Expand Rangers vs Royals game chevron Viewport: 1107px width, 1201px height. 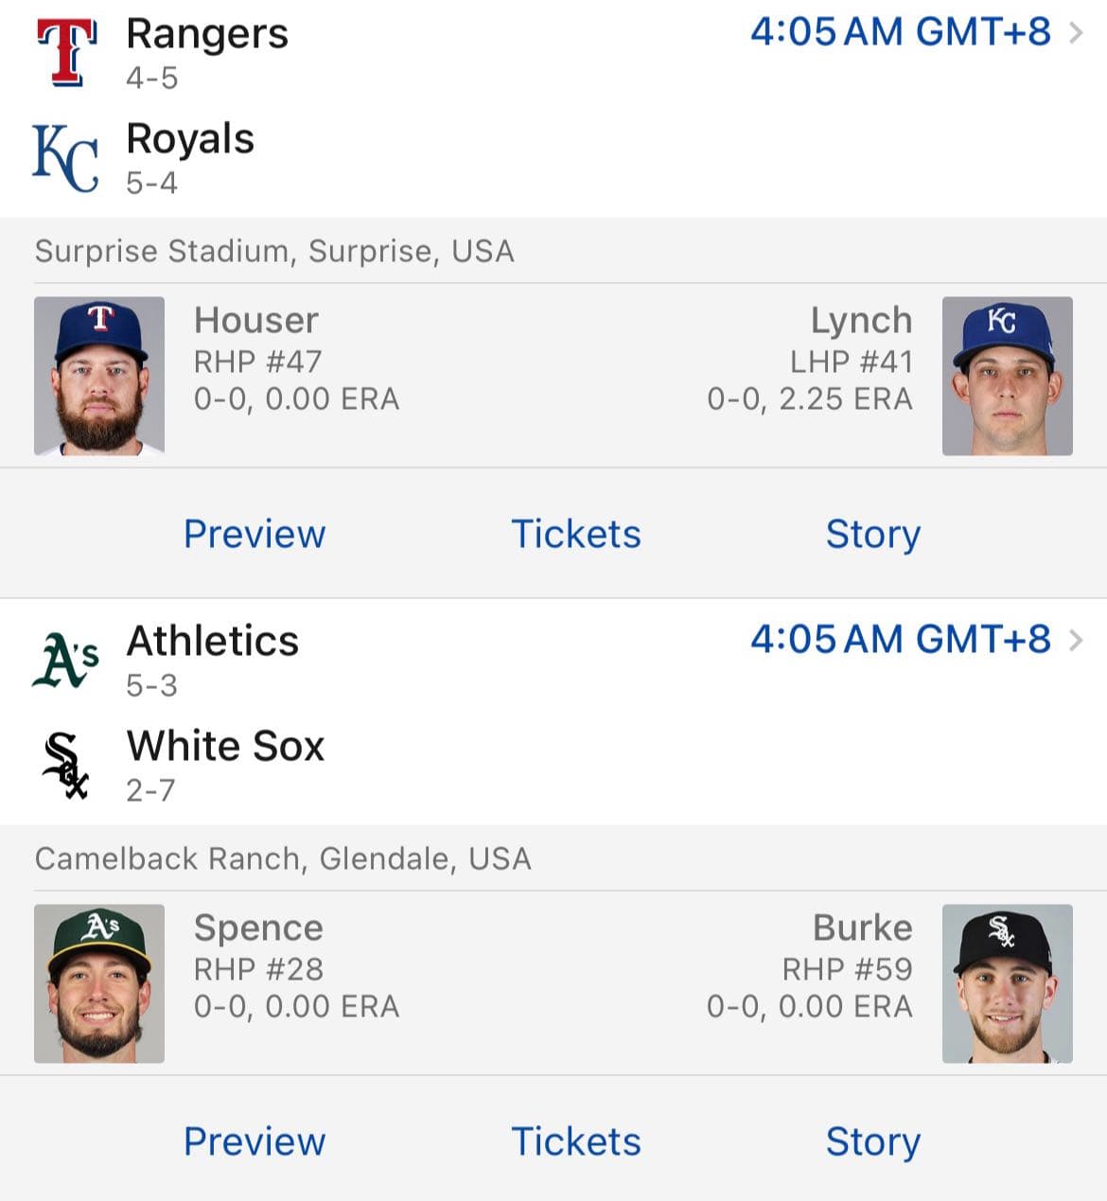point(1076,33)
